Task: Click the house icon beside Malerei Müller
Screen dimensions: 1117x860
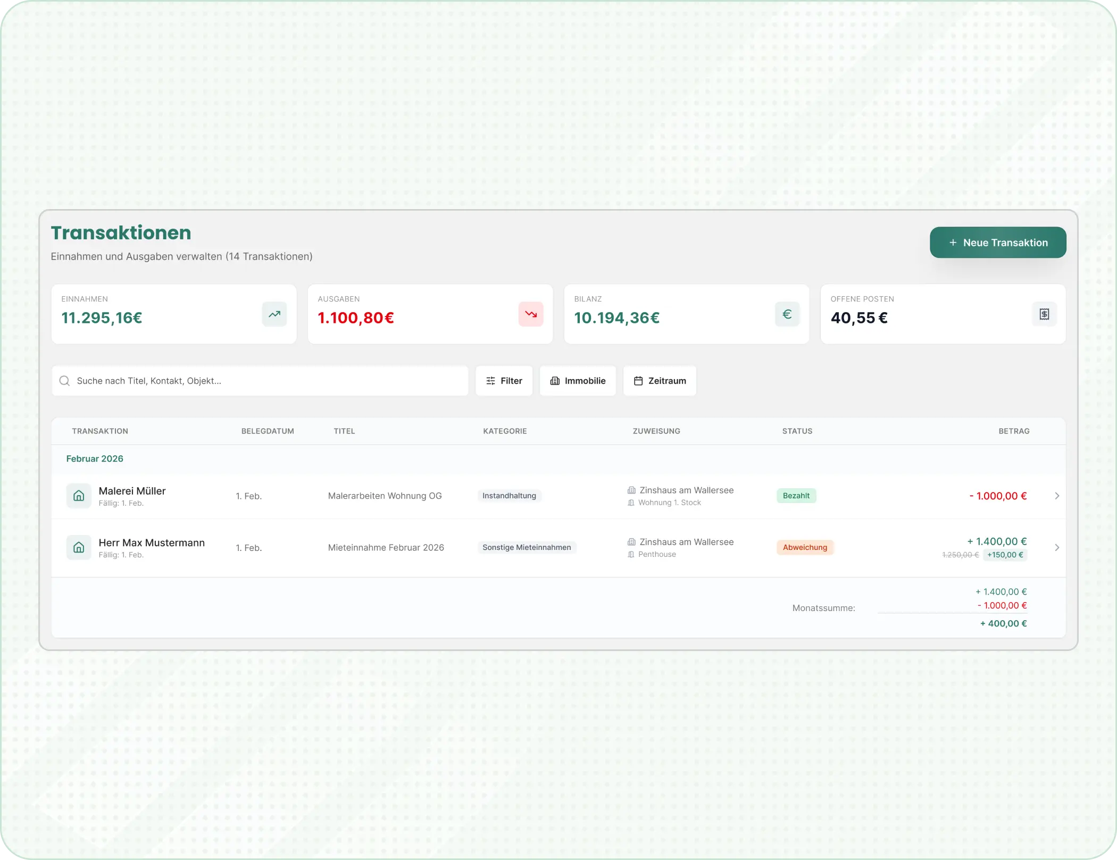Action: [79, 496]
